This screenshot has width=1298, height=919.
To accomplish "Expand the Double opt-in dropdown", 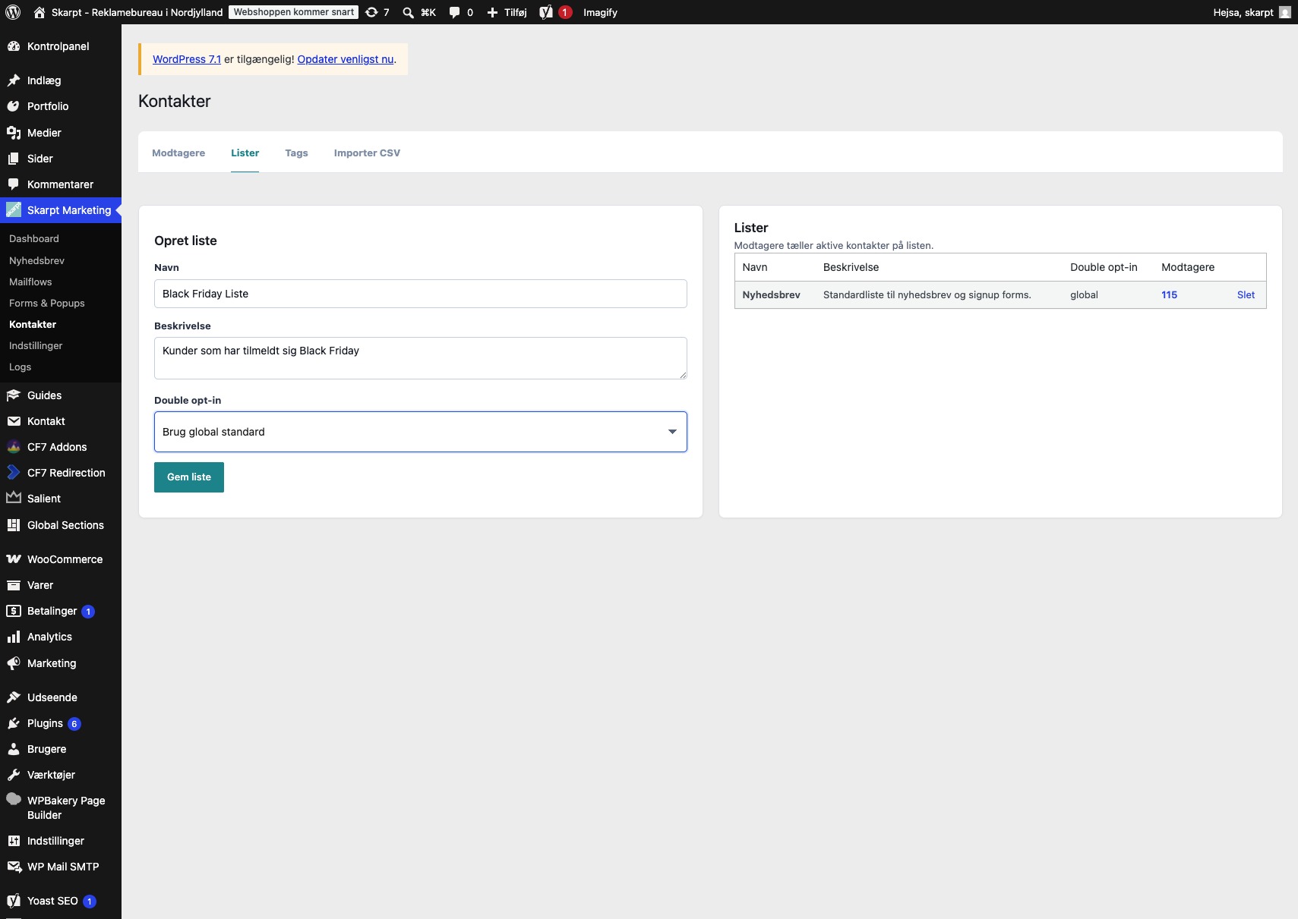I will point(420,432).
